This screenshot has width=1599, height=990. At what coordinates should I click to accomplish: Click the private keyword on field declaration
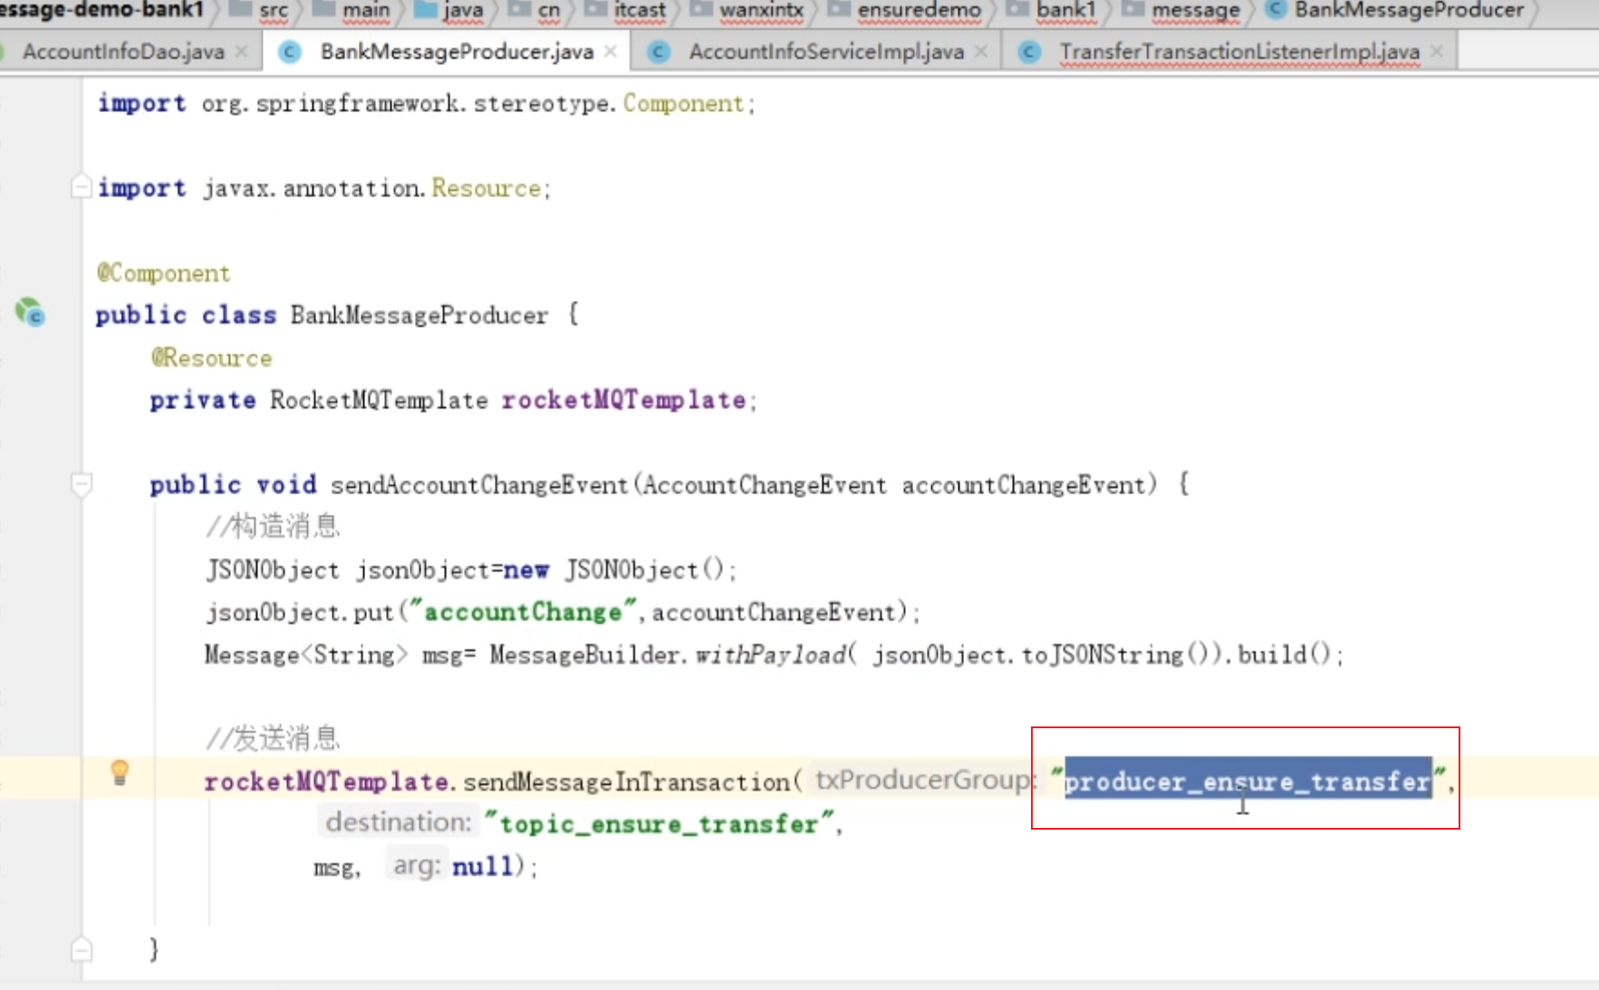(203, 400)
